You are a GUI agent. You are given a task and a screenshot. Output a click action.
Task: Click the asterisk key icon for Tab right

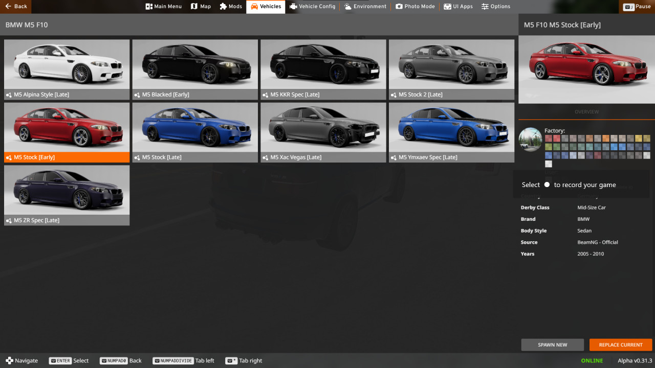coord(231,360)
